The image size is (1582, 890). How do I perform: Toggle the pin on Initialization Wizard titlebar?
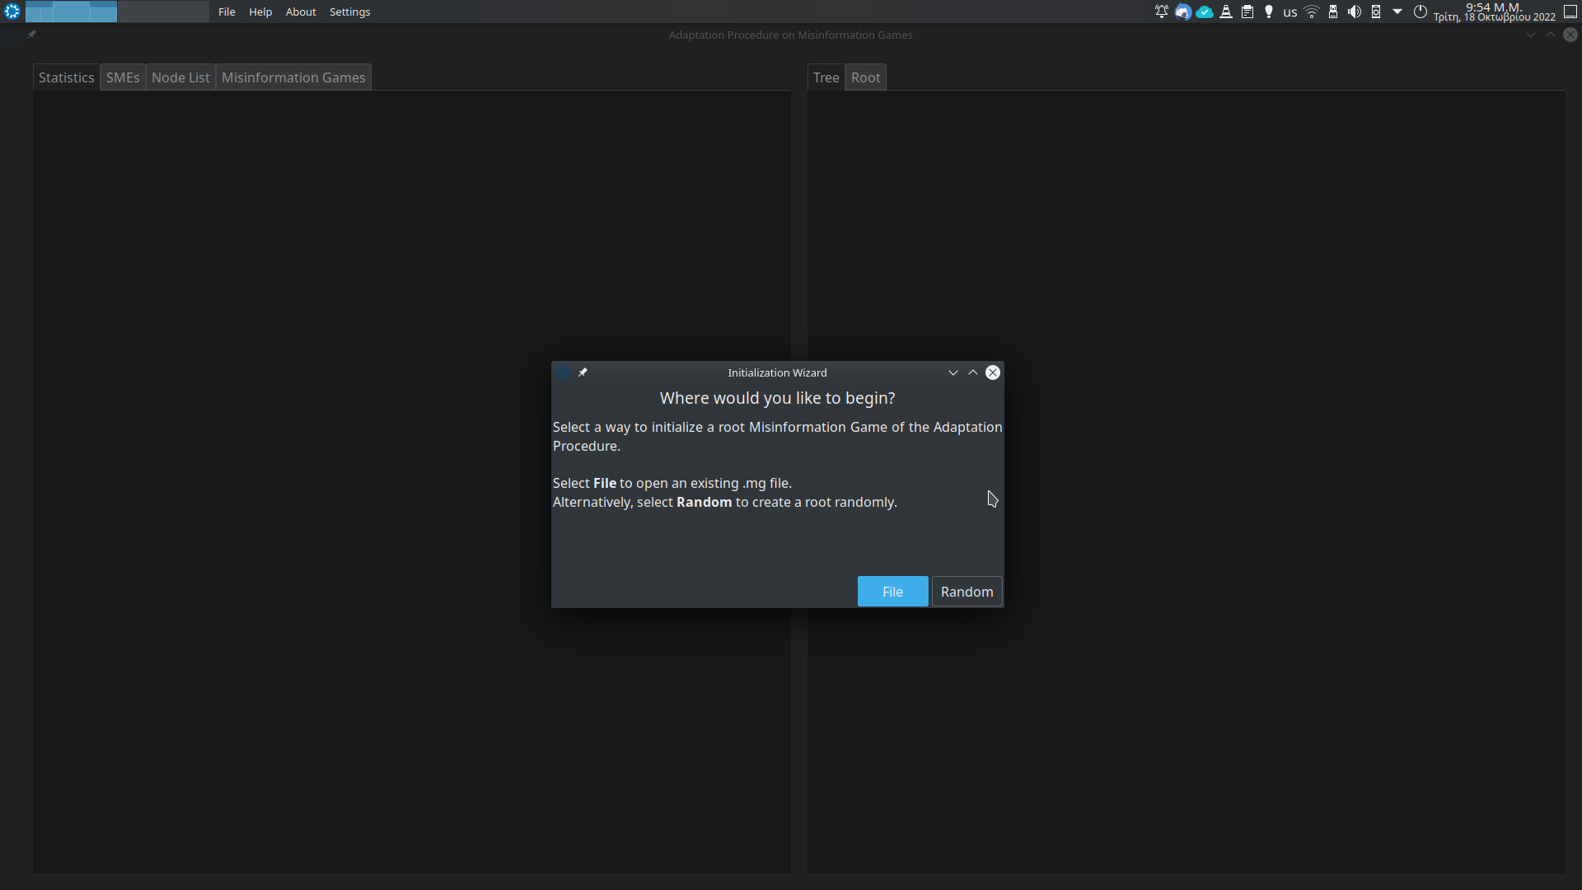(583, 372)
